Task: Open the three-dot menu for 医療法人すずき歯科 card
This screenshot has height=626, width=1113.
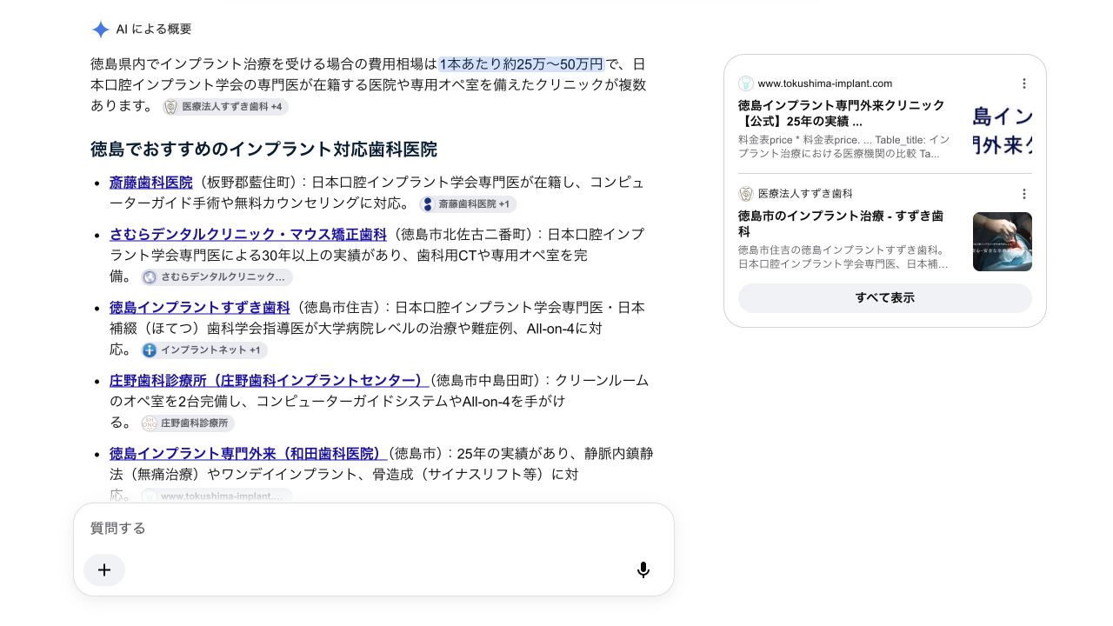Action: (x=1024, y=194)
